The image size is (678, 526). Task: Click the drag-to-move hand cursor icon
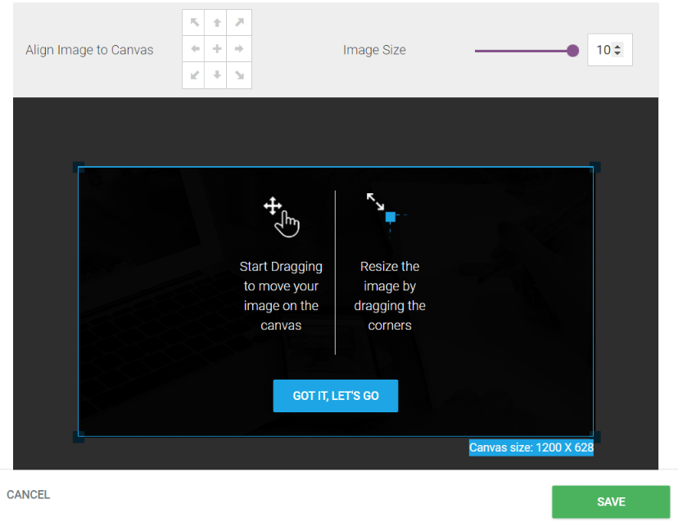(282, 218)
